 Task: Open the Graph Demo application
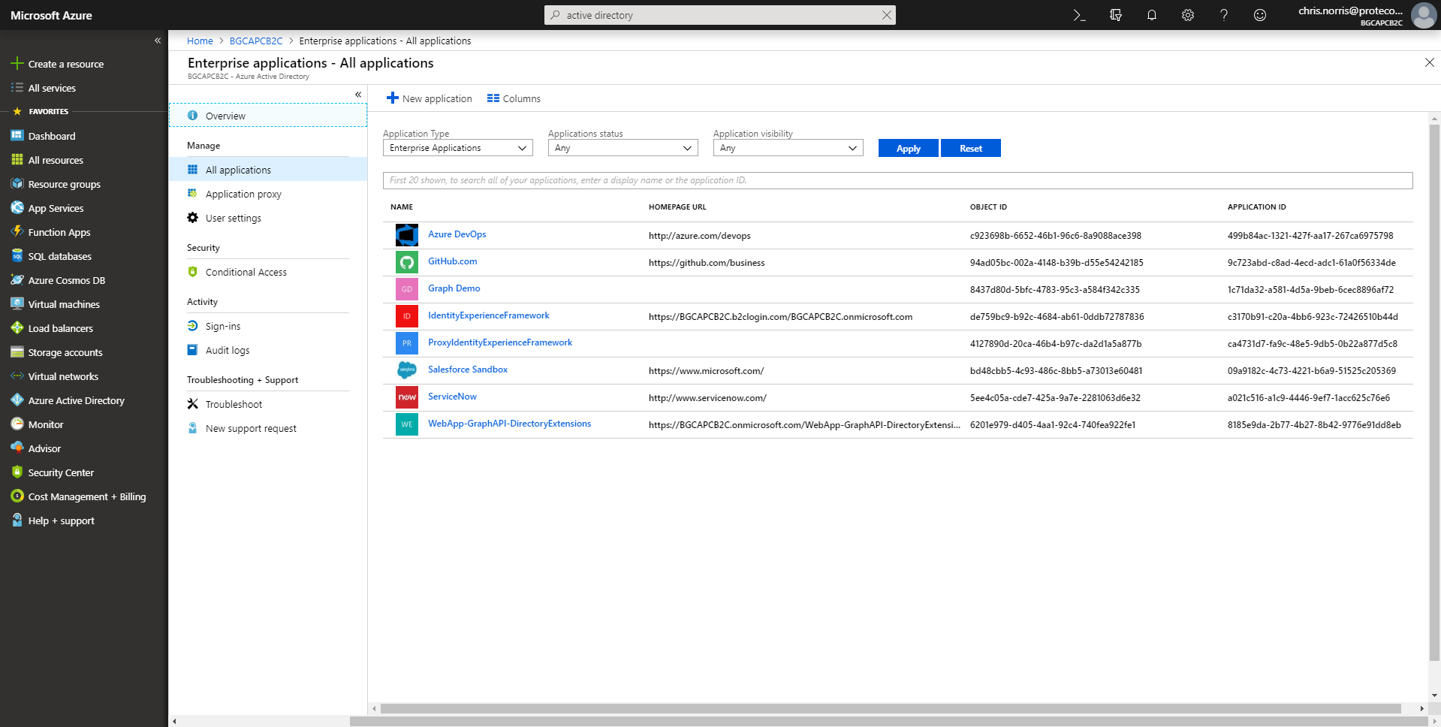pyautogui.click(x=454, y=288)
